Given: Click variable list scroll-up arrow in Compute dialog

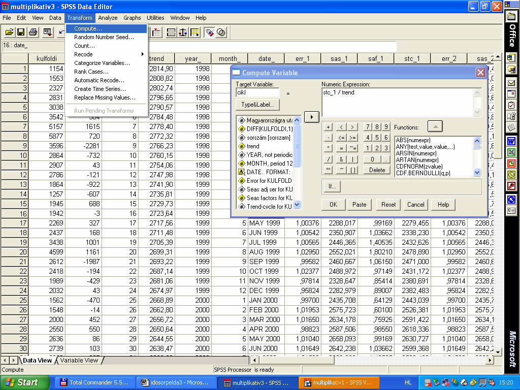Looking at the screenshot, I should 297,120.
